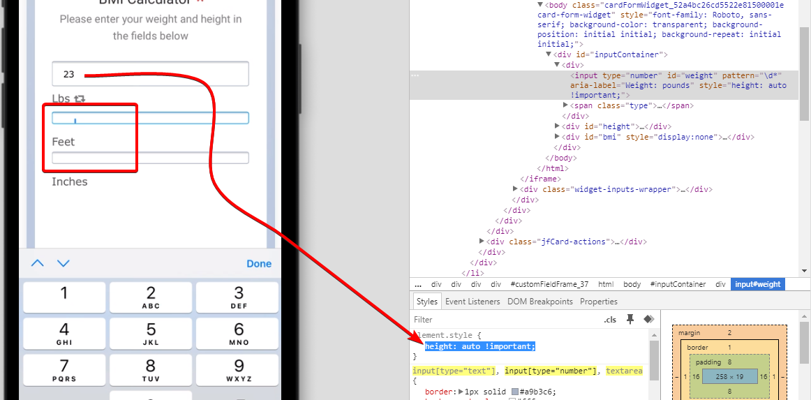Viewport: 811px width, 400px height.
Task: Expand the span class="type" node
Action: 565,105
